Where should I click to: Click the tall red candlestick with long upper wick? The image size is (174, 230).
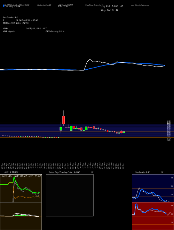point(63,120)
